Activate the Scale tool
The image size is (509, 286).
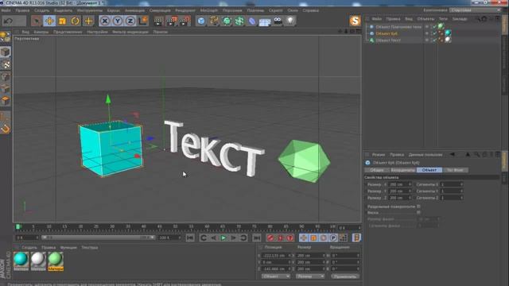pos(62,21)
